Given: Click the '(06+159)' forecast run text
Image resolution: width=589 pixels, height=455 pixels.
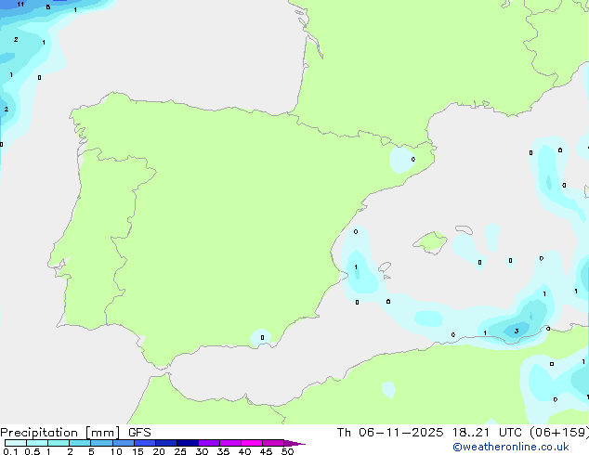Looking at the screenshot, I should click(x=559, y=433).
